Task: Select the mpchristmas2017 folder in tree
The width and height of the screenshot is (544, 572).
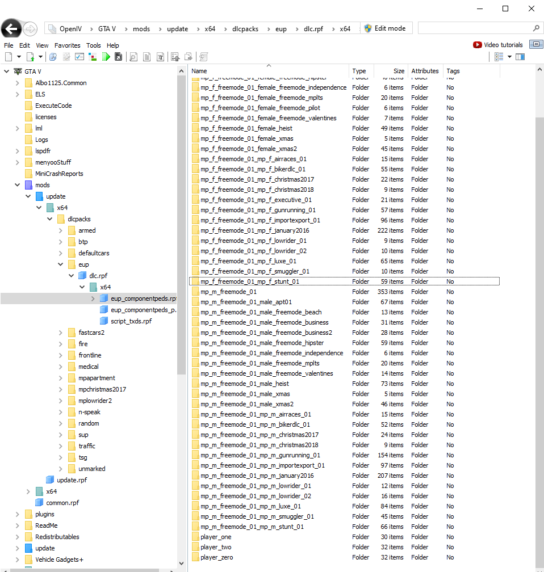Action: (102, 389)
